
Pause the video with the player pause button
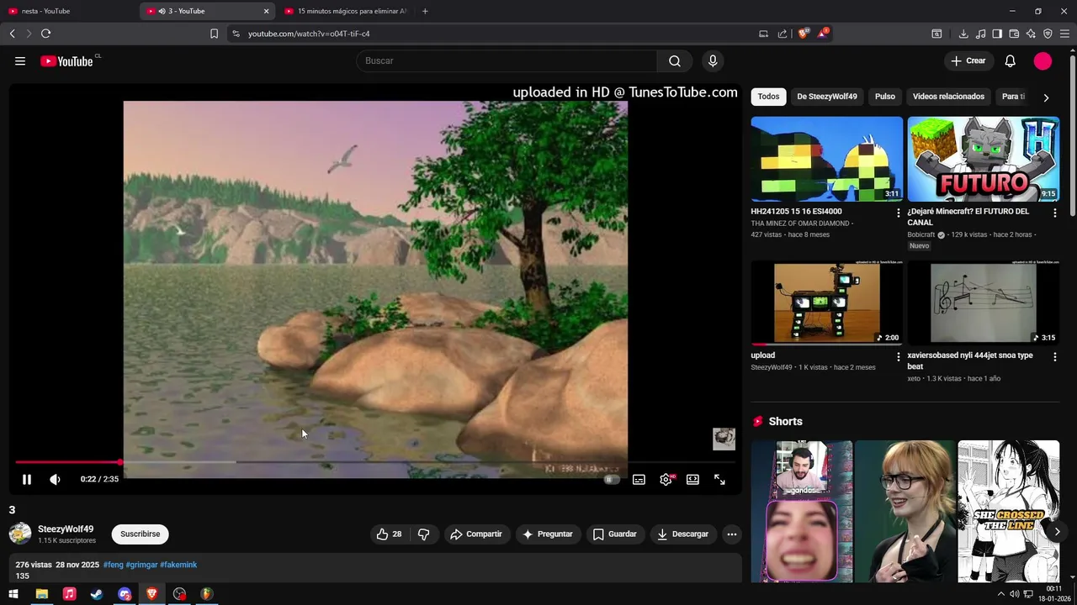[27, 479]
